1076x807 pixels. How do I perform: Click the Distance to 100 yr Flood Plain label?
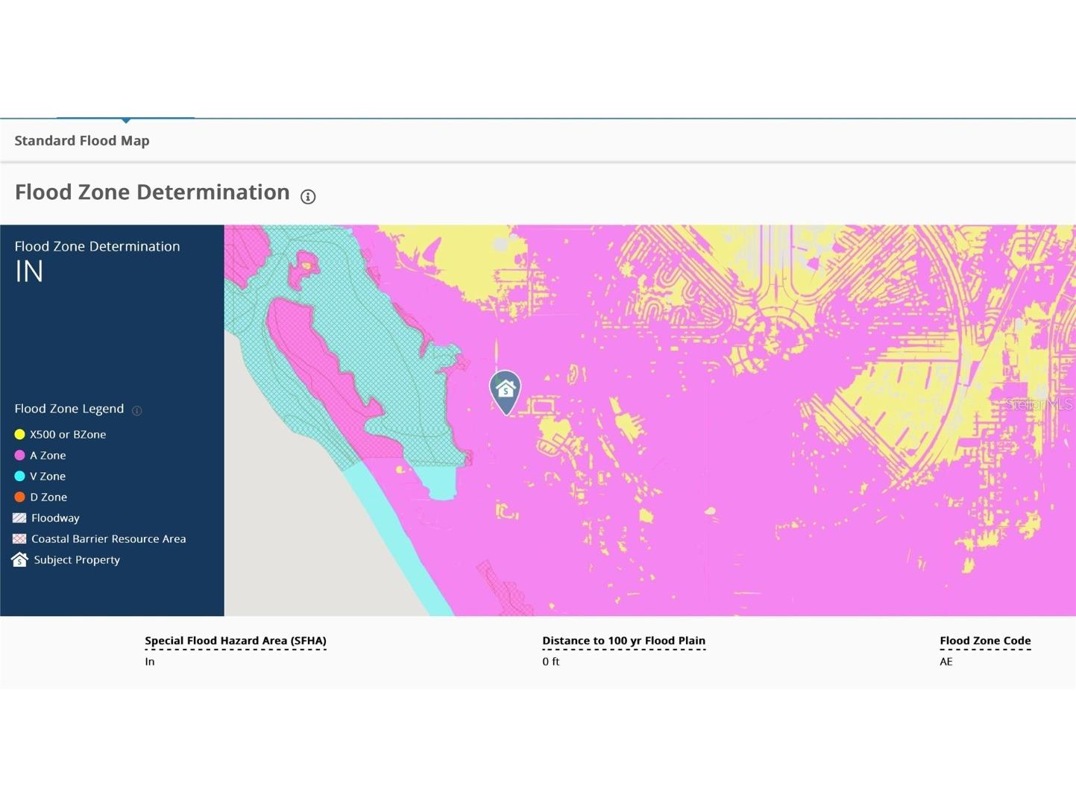pos(623,641)
